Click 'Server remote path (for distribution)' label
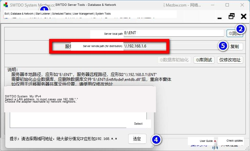250x151 pixels. (x=103, y=46)
